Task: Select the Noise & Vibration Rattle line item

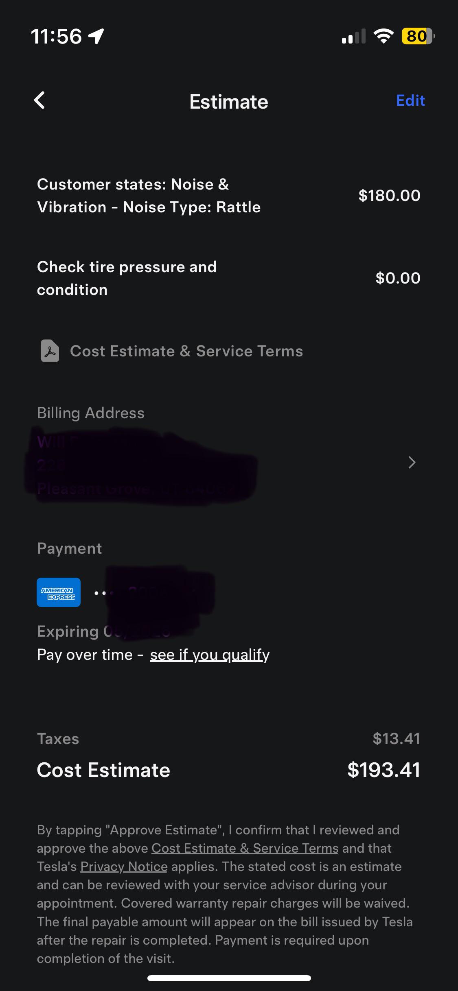Action: coord(149,196)
